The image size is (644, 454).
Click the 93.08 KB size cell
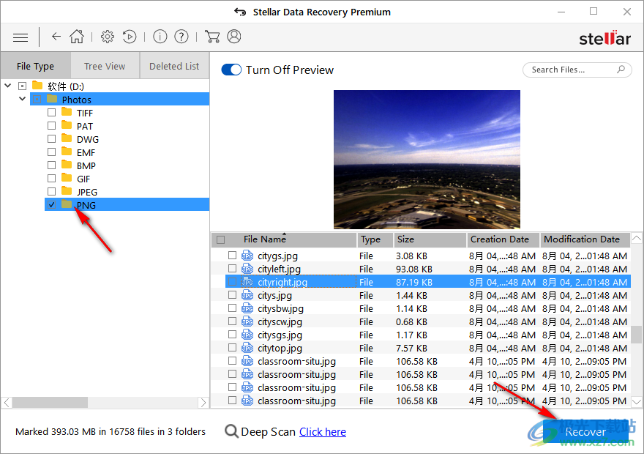coord(414,269)
